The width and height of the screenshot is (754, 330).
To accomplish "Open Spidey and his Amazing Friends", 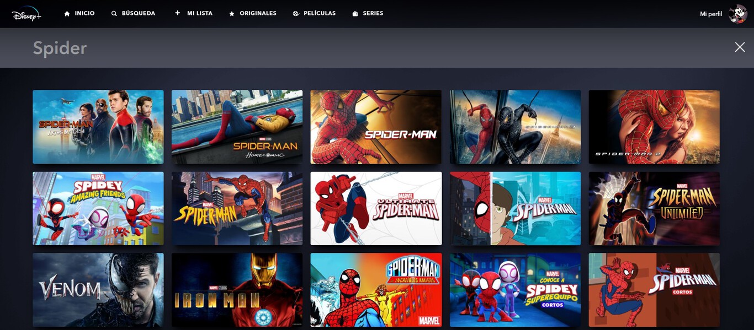I will coord(98,208).
